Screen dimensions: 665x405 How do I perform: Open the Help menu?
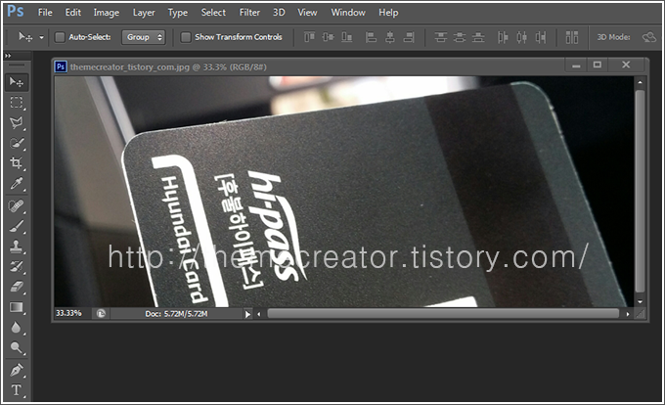[x=388, y=13]
